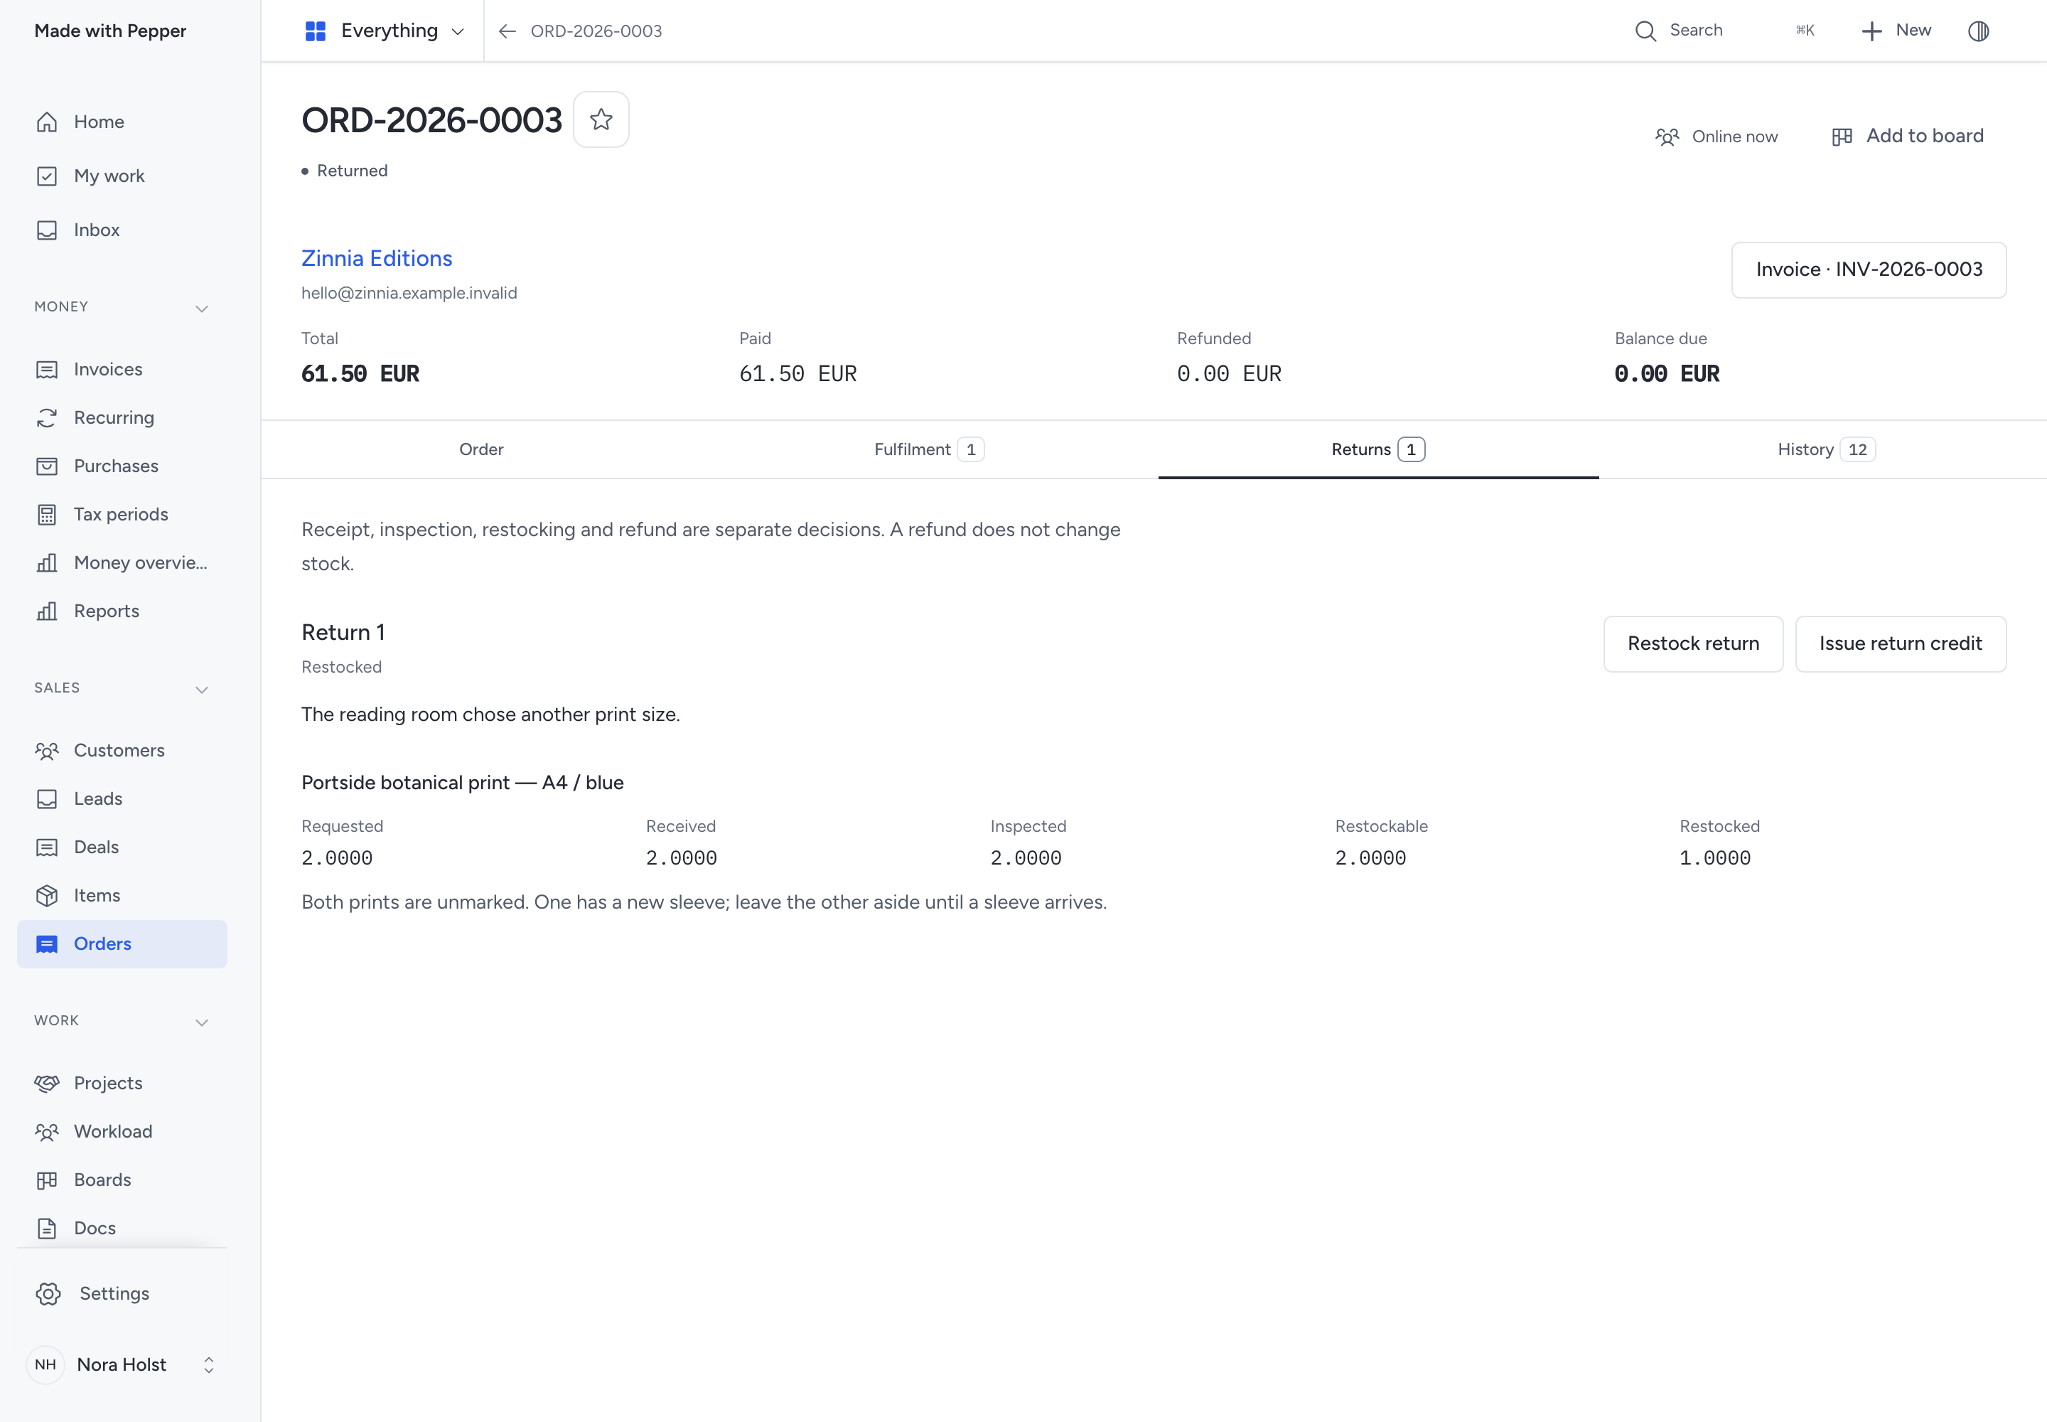The image size is (2047, 1422).
Task: View who is Online now
Action: tap(1716, 137)
